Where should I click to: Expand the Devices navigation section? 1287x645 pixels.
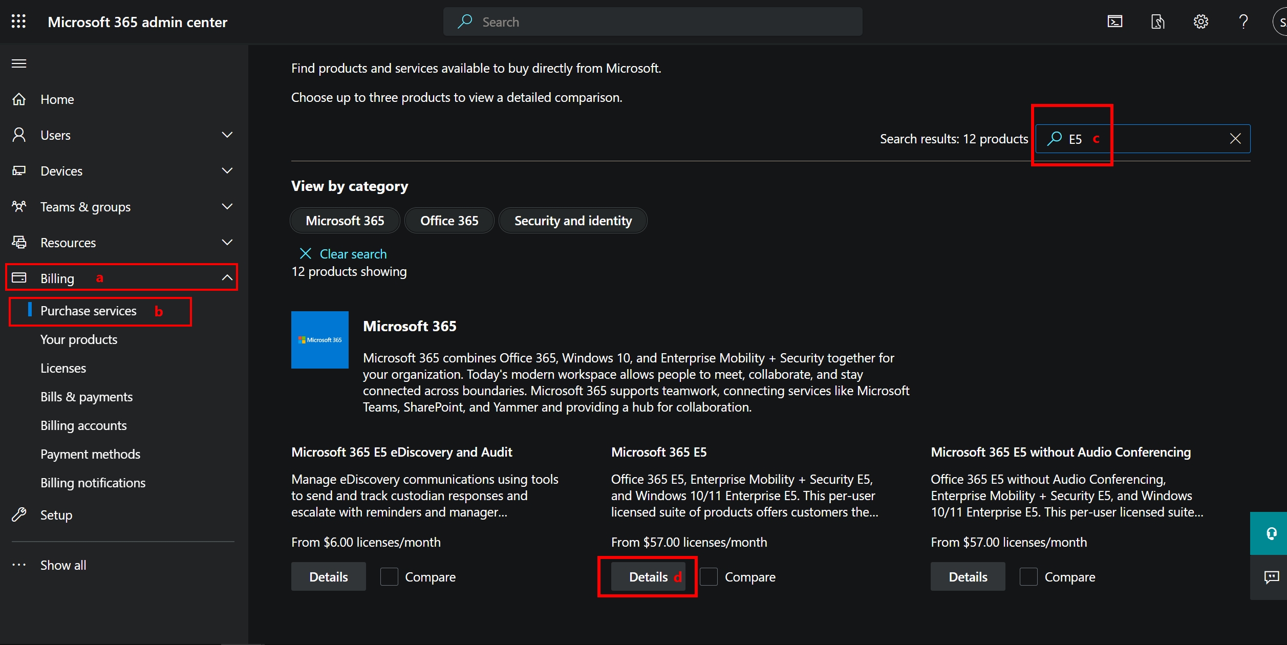tap(227, 171)
